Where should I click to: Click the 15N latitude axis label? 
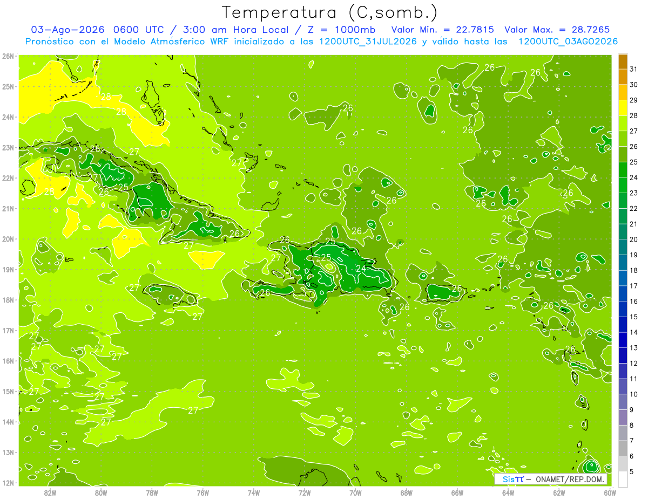pyautogui.click(x=8, y=391)
